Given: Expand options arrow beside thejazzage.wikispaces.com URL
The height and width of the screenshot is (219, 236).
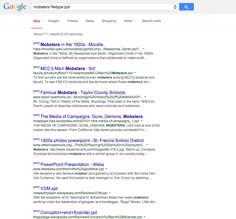Looking at the screenshot, I should tap(144, 217).
